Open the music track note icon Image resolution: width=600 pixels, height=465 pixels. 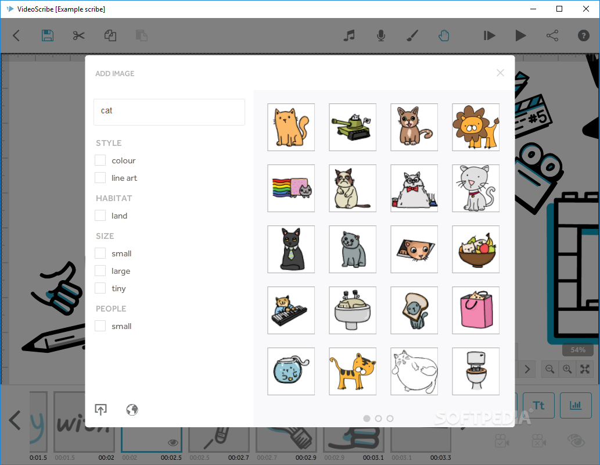[349, 35]
